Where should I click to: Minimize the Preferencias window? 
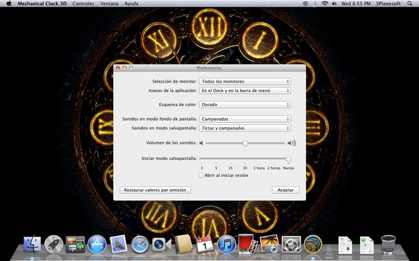[x=124, y=68]
